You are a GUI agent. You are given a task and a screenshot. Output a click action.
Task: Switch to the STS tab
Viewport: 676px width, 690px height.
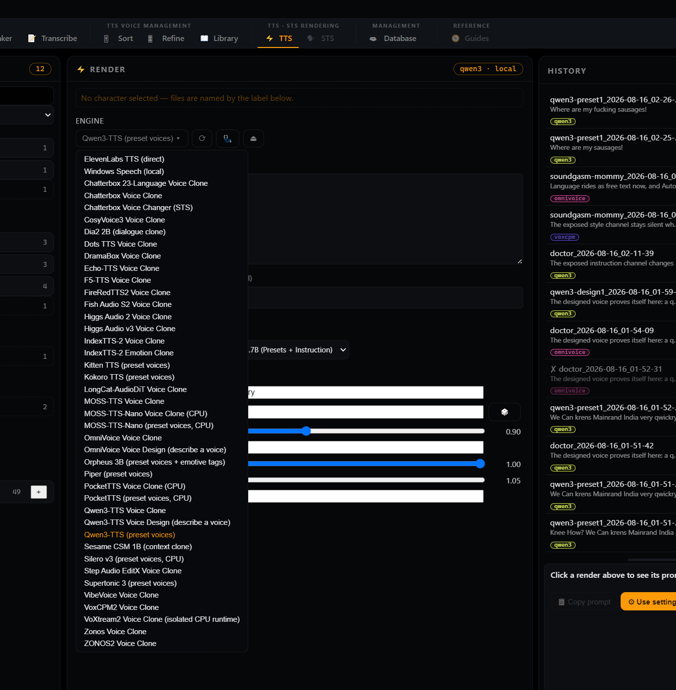321,39
